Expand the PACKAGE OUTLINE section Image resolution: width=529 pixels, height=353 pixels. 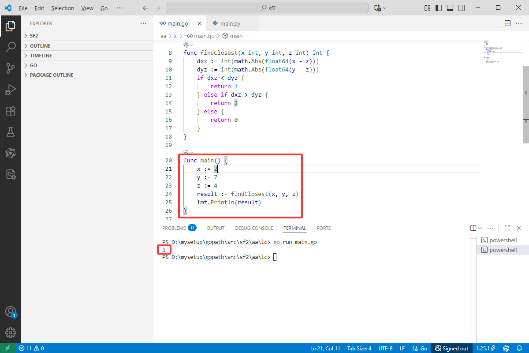click(87, 75)
